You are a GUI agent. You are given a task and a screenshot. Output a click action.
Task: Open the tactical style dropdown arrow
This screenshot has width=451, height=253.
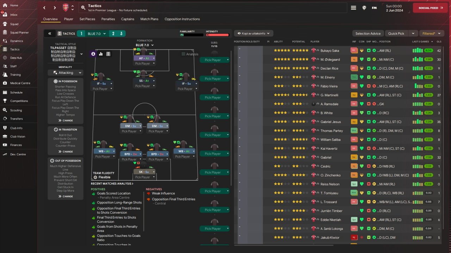tap(81, 54)
